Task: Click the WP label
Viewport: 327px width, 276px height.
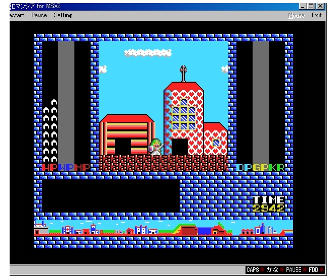Action: point(66,167)
